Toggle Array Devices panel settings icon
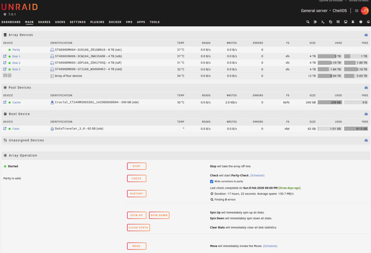Viewport: 371px width, 253px height. pos(366,35)
